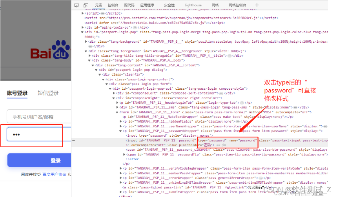Collapse the passport-login-pop-dialog div node
The height and width of the screenshot is (197, 337).
96,70
